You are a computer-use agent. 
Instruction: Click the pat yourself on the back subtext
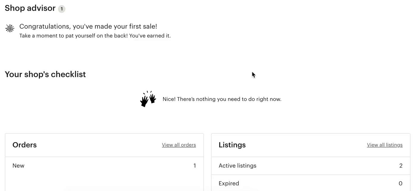(95, 35)
